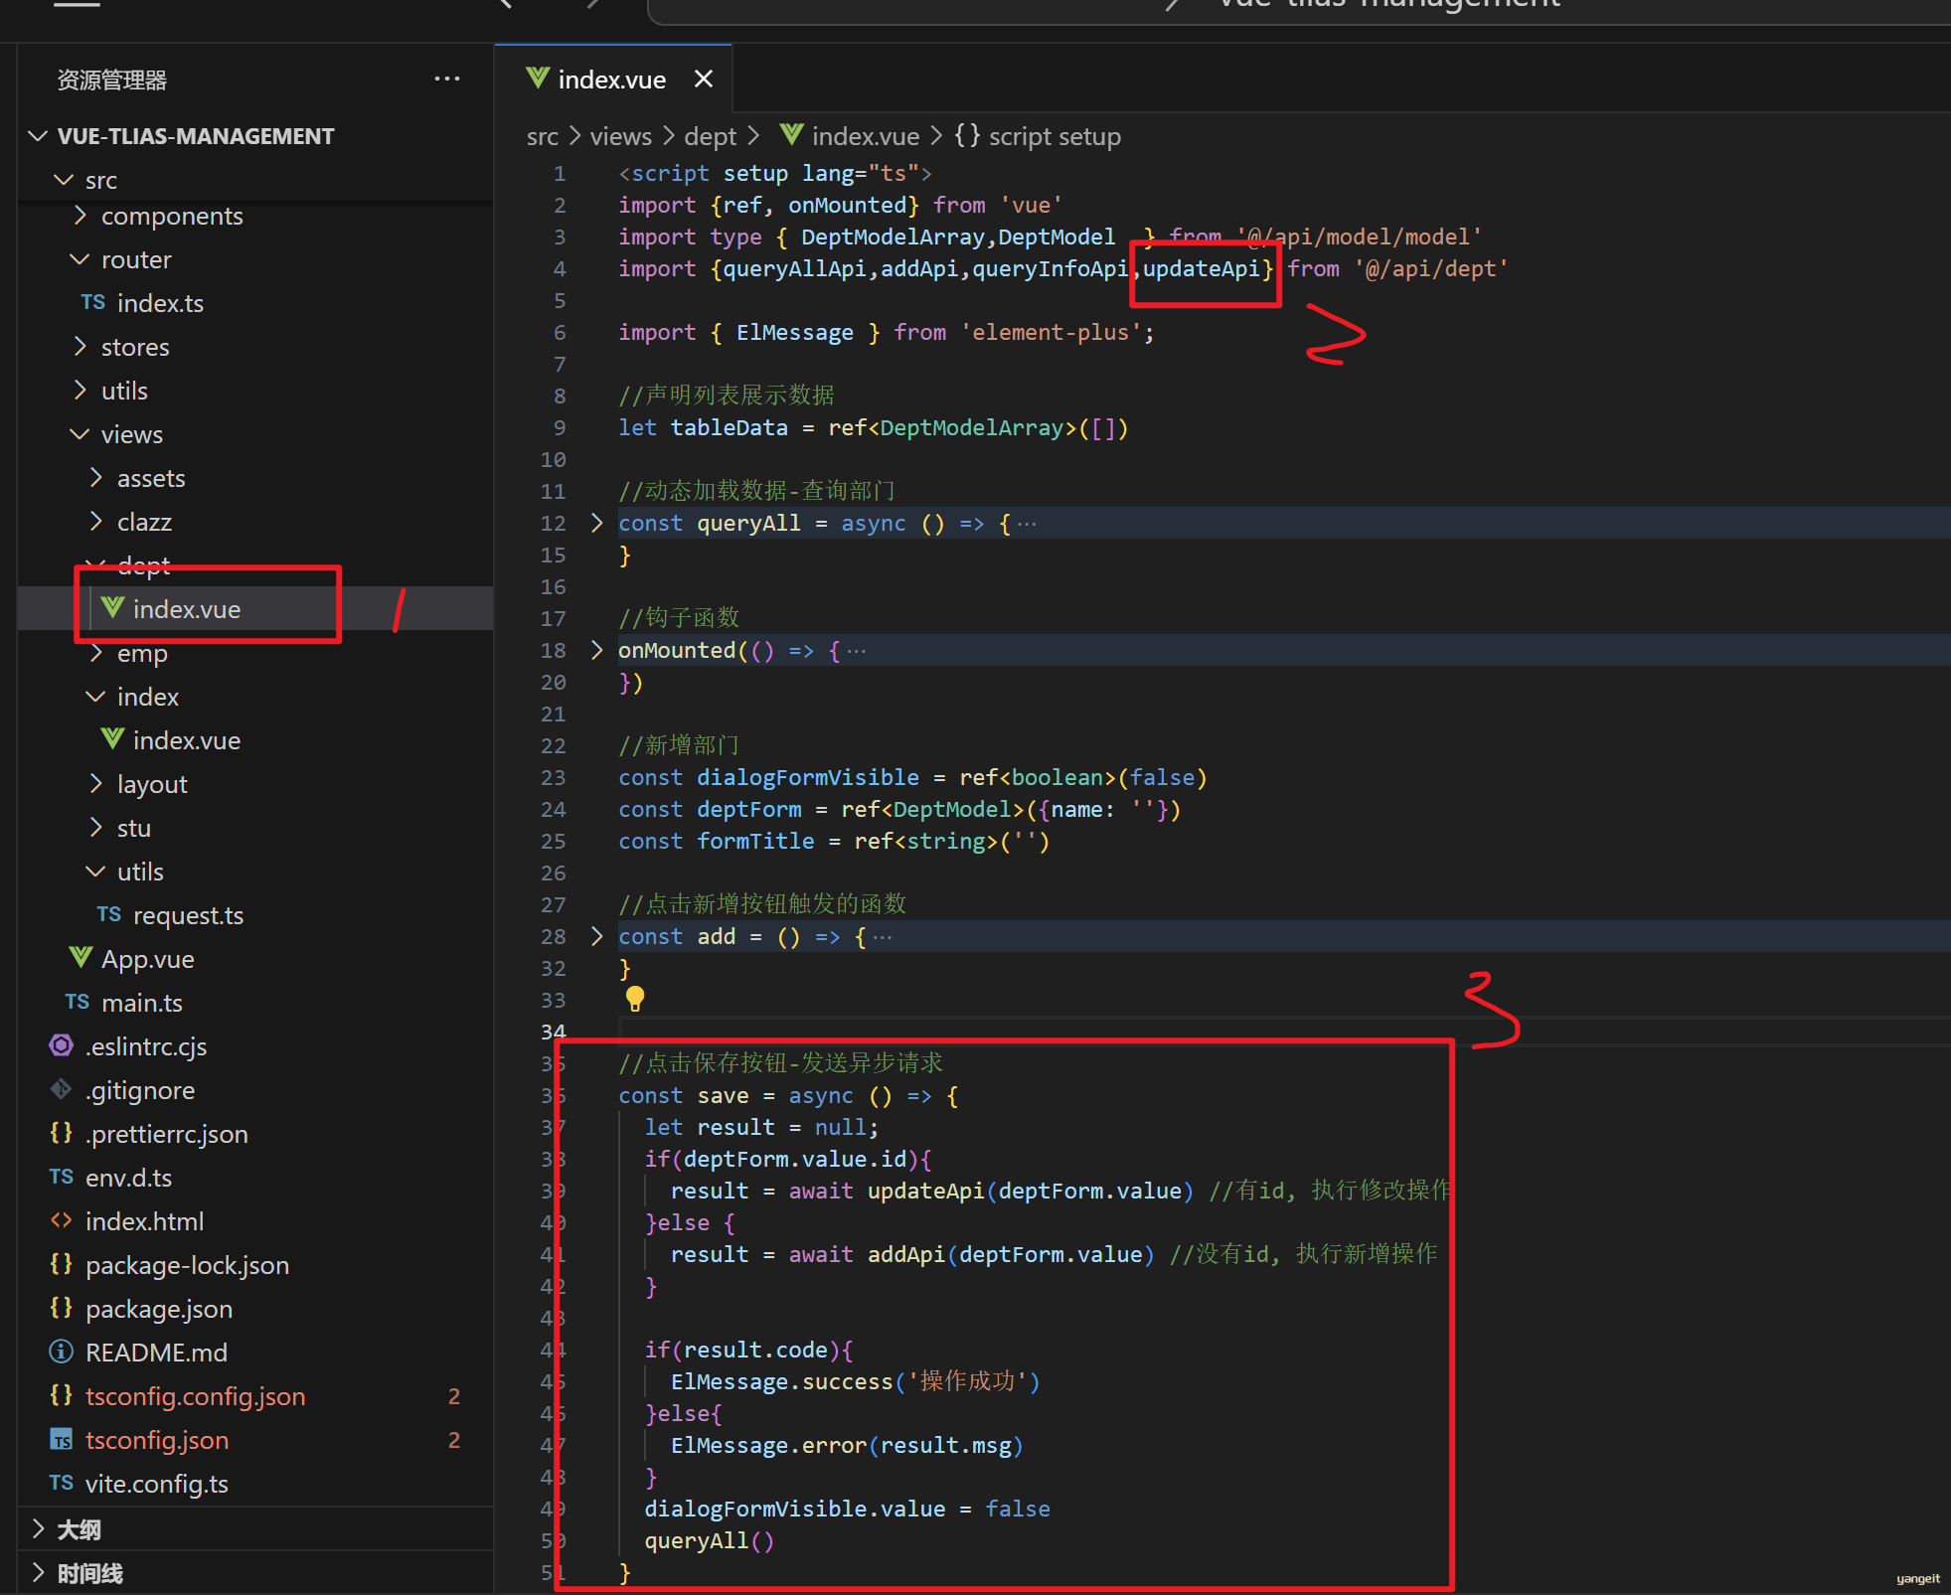Open tsconfig.config.json file
The width and height of the screenshot is (1951, 1595).
(x=195, y=1396)
